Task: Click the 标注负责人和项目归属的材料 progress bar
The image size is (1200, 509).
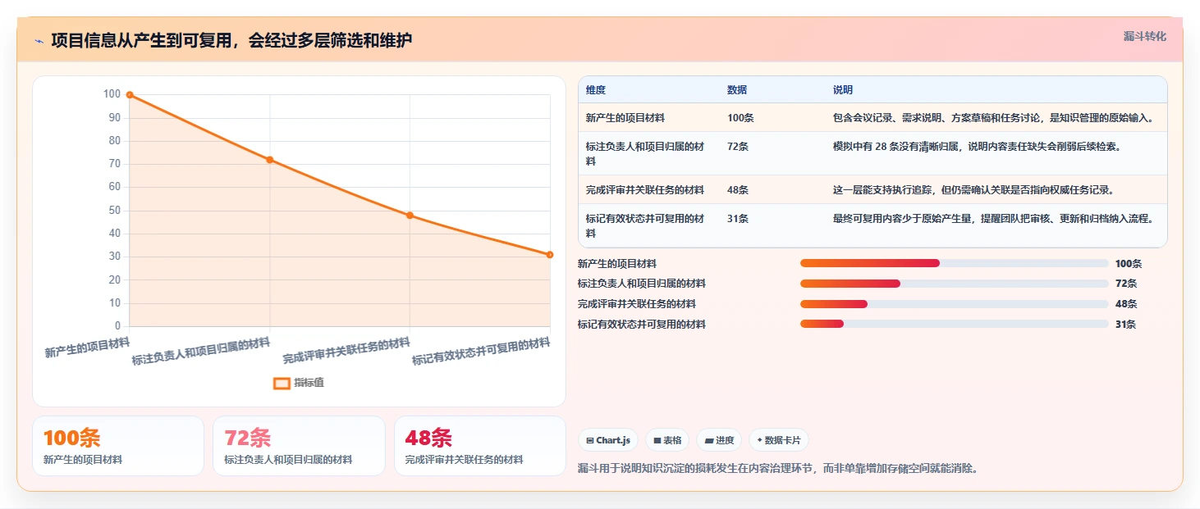Action: coord(955,284)
